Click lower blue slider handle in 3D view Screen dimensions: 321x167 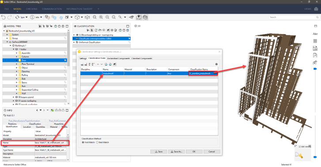tap(315, 157)
